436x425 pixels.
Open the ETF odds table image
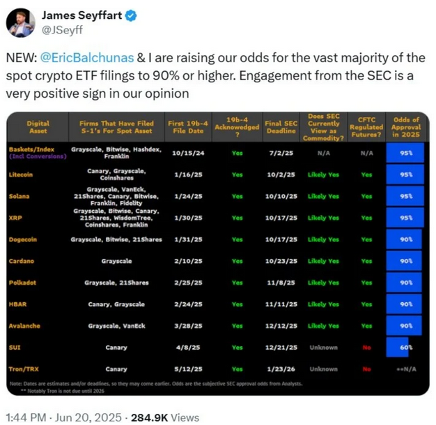pos(218,253)
